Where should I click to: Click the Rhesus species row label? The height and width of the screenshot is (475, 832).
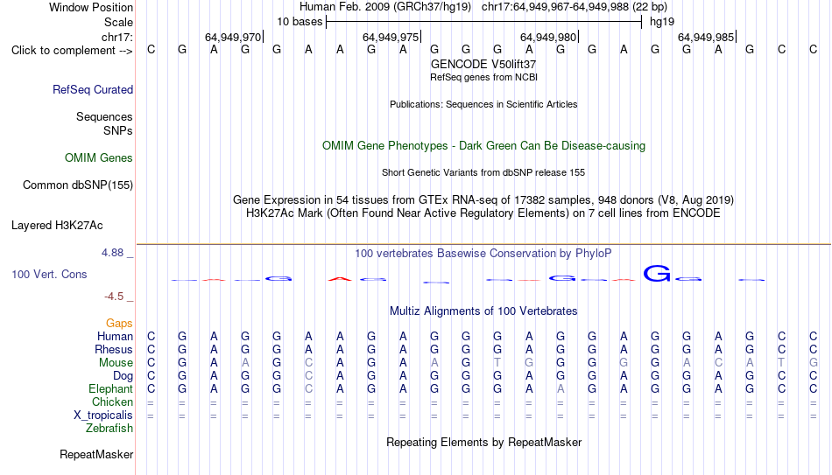(x=114, y=349)
